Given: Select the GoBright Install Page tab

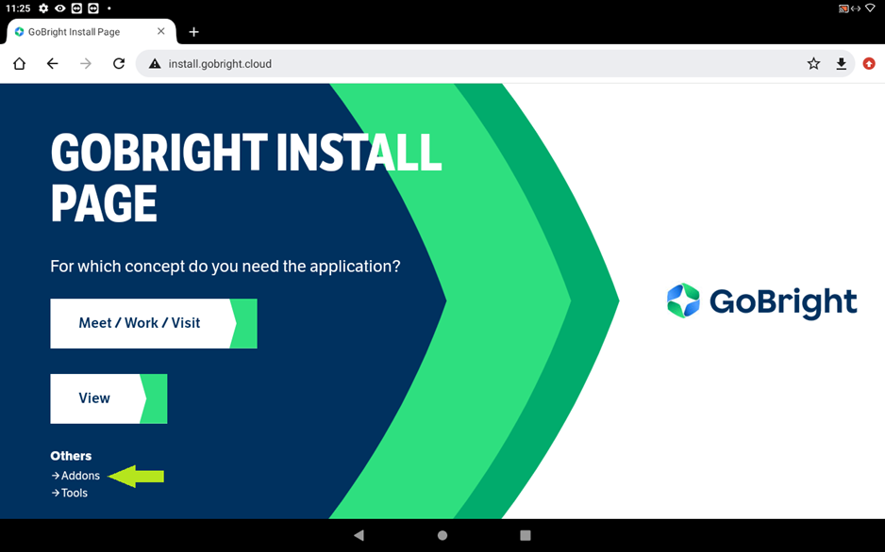Looking at the screenshot, I should (92, 31).
